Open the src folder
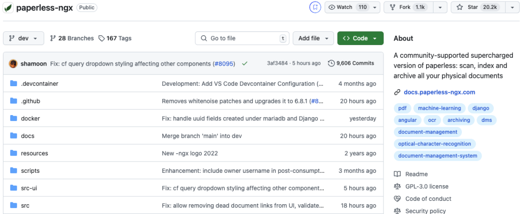The height and width of the screenshot is (214, 529). [25, 206]
